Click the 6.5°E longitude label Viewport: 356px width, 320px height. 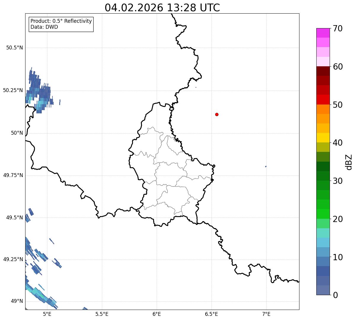click(211, 314)
